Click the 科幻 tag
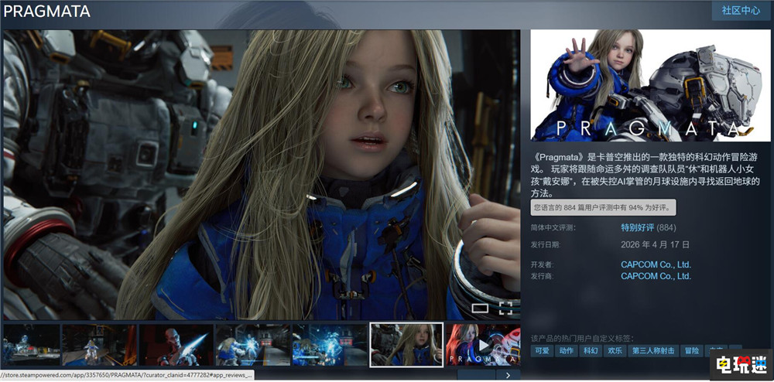This screenshot has height=382, width=774. tap(591, 351)
